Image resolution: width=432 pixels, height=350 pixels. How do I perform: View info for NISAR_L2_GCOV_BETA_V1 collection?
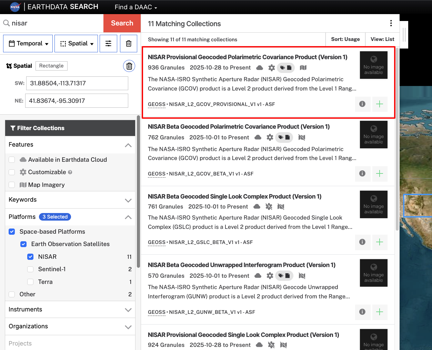(x=362, y=173)
